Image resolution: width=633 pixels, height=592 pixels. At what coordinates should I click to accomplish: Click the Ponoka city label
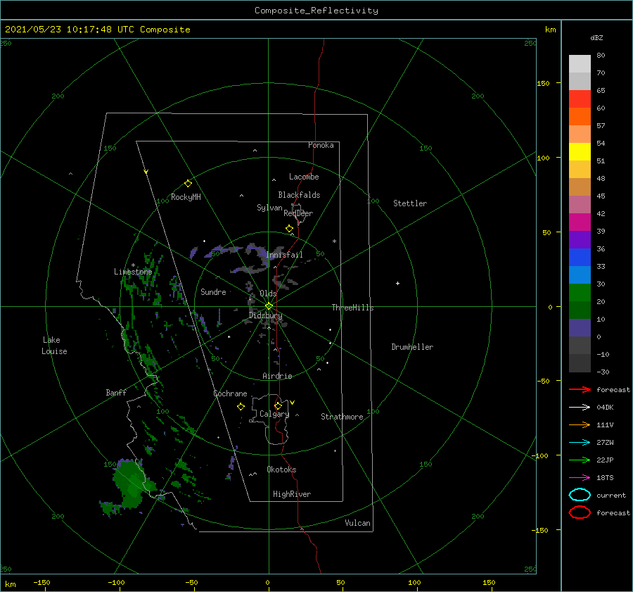pos(321,145)
